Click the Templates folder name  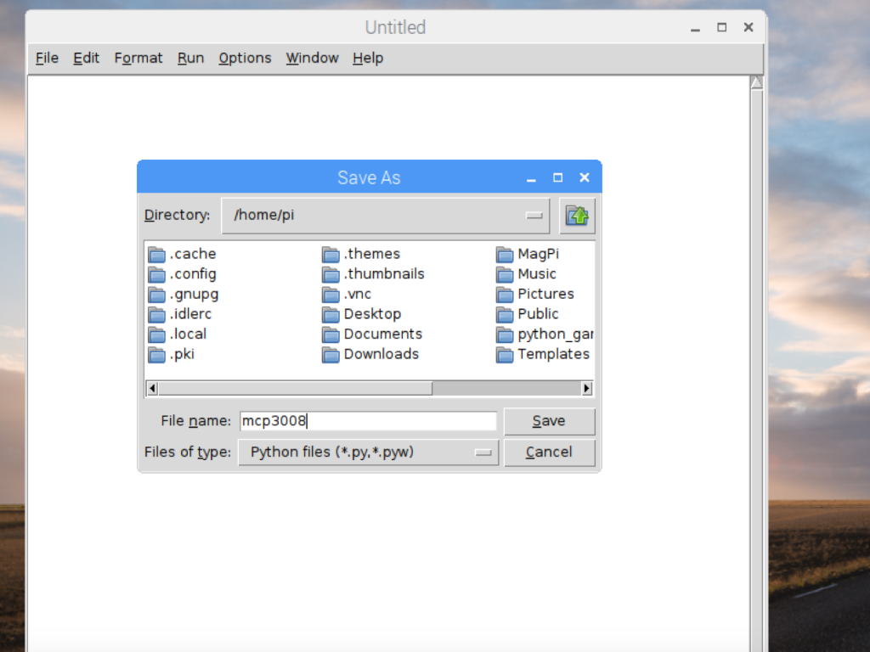pos(553,354)
